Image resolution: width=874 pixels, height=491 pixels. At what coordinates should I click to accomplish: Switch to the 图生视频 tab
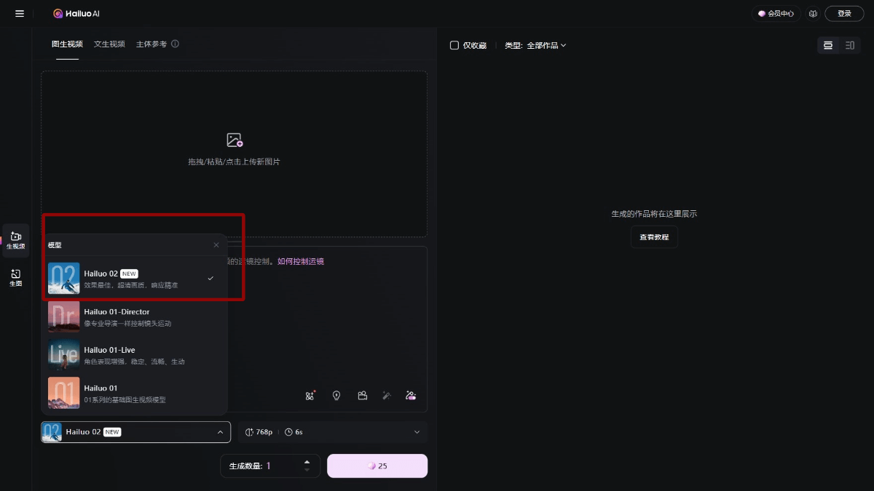point(67,44)
